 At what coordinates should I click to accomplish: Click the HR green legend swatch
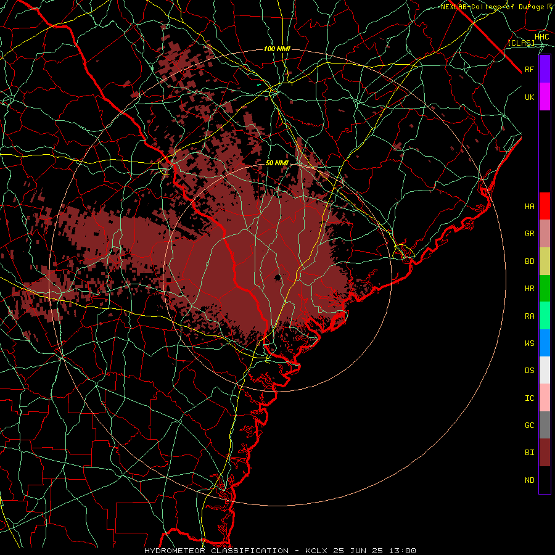545,288
